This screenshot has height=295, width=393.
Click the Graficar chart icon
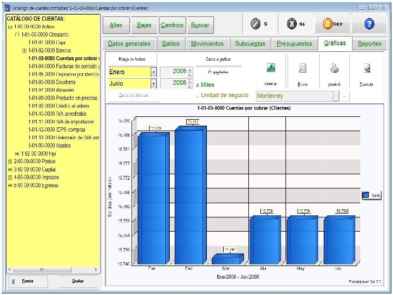coord(271,68)
